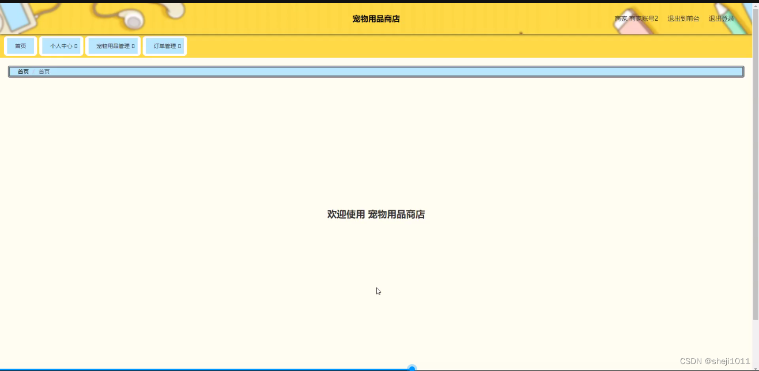This screenshot has width=759, height=371.
Task: Click the second 首页 breadcrumb link
Action: 44,71
